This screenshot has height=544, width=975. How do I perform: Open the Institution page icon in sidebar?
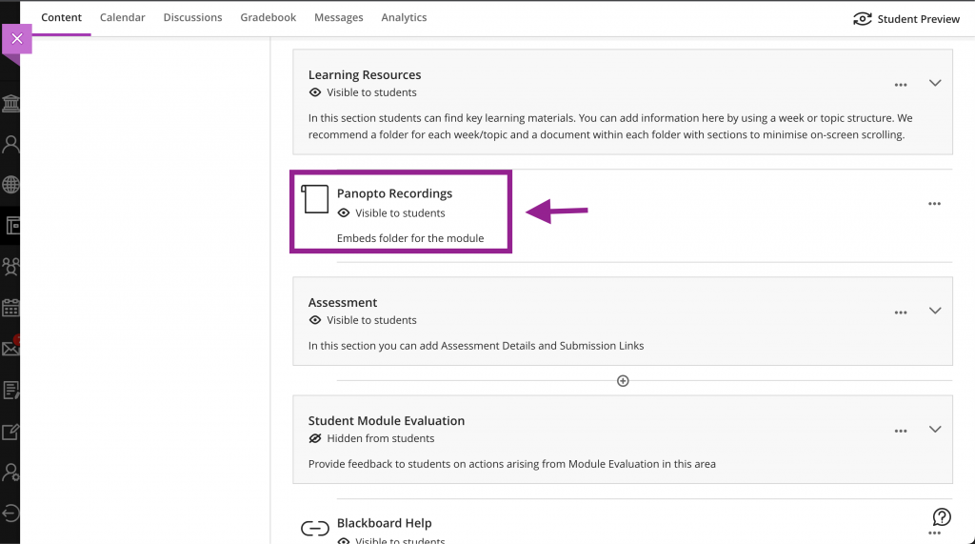[10, 103]
